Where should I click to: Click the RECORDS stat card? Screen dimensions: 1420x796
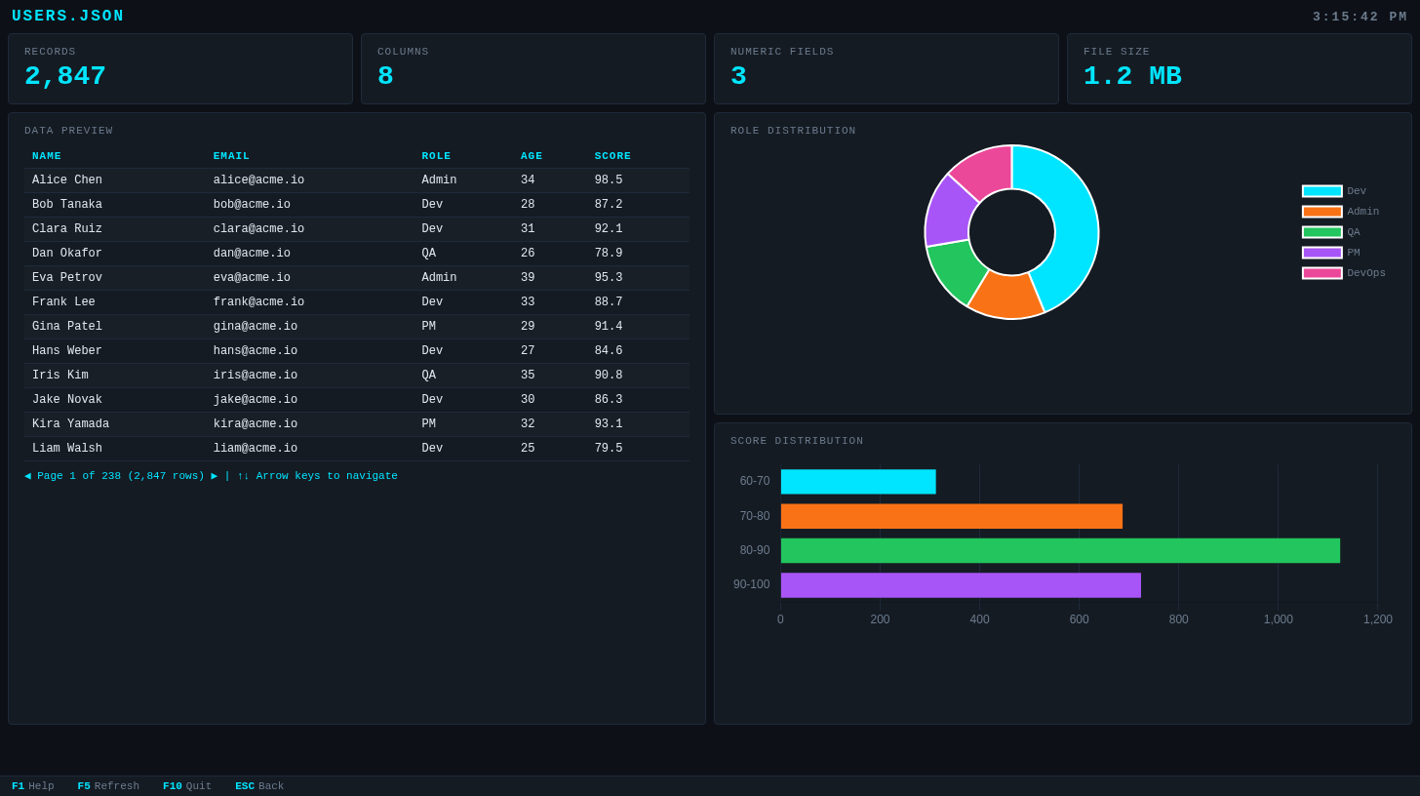[x=180, y=68]
